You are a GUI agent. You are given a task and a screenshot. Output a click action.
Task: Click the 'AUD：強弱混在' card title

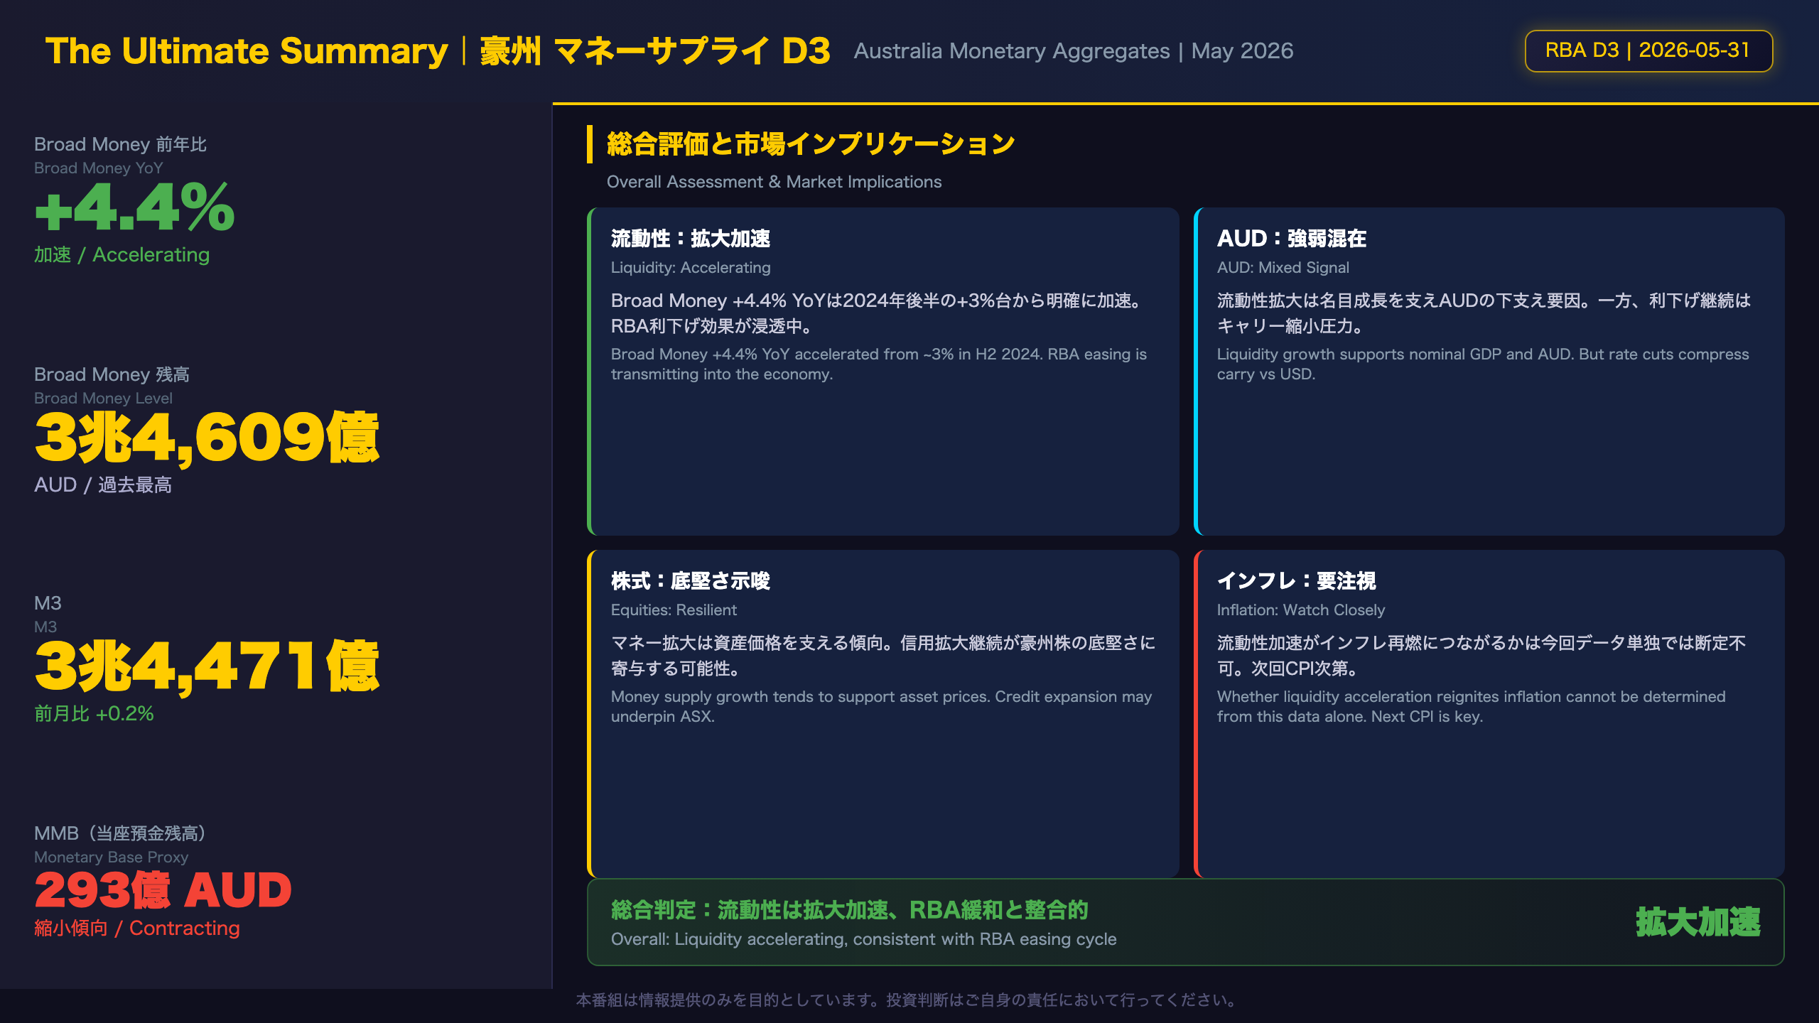[1291, 239]
